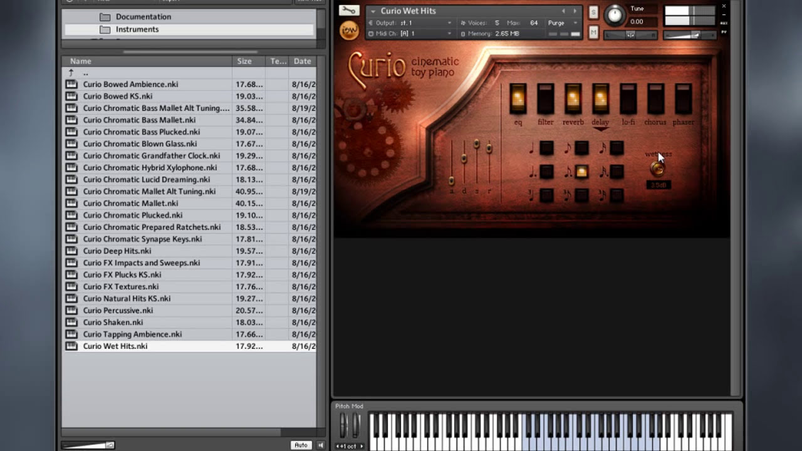This screenshot has width=802, height=451.
Task: Click the Tune knob
Action: (615, 15)
